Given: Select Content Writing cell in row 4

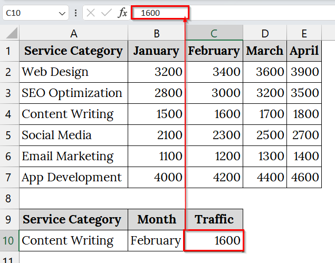Looking at the screenshot, I should pyautogui.click(x=74, y=114).
